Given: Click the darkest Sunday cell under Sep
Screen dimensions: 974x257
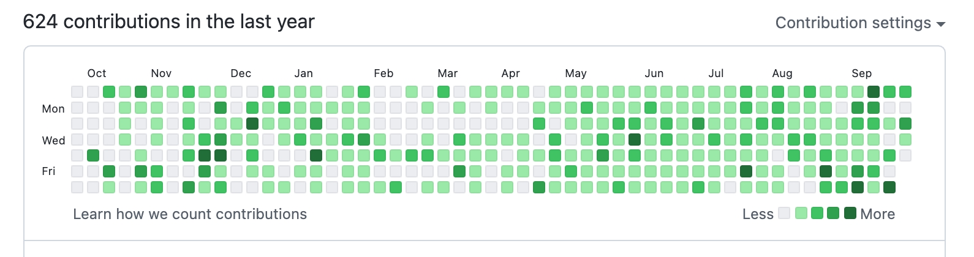Looking at the screenshot, I should [874, 92].
